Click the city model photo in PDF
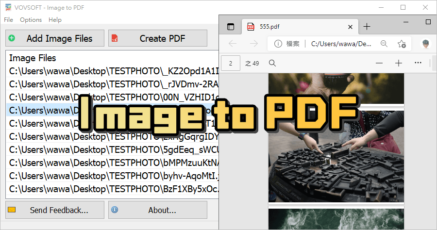 point(336,156)
